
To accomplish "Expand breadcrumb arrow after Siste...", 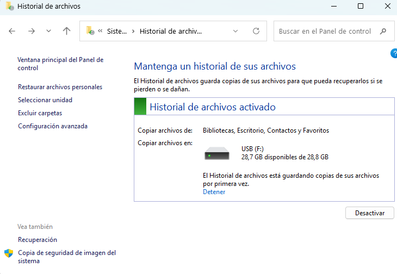I will (133, 32).
